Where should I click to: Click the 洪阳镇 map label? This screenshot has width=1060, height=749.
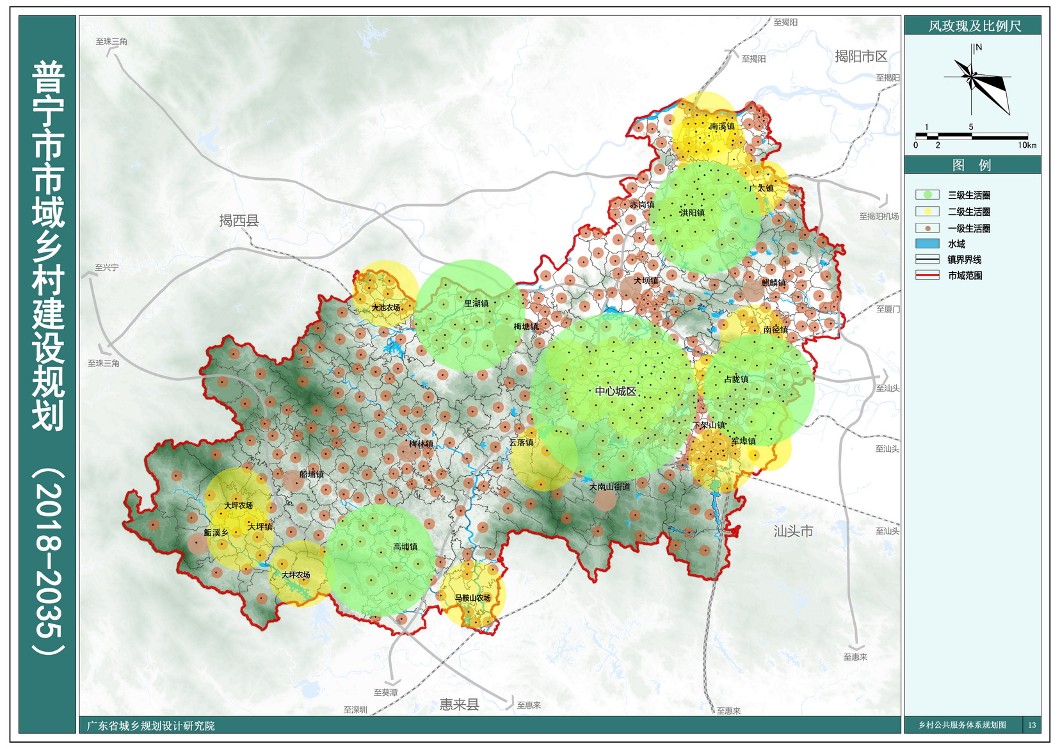(693, 213)
